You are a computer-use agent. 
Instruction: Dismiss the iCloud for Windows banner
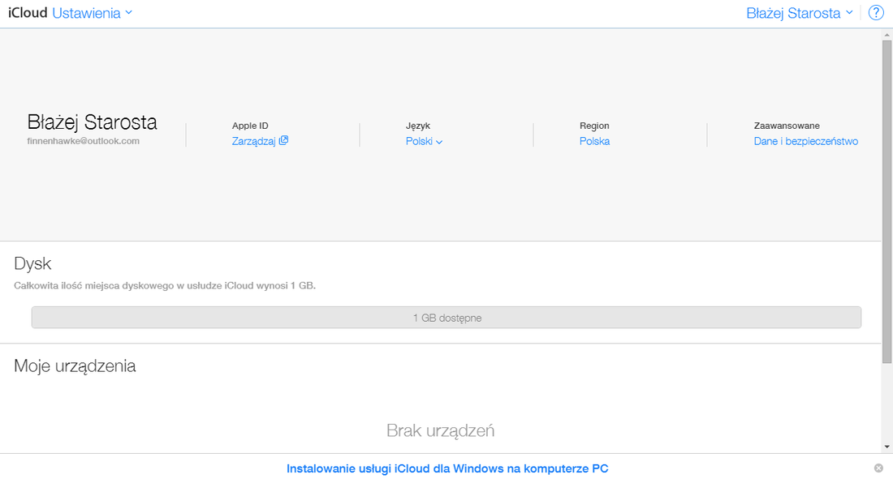pyautogui.click(x=878, y=468)
